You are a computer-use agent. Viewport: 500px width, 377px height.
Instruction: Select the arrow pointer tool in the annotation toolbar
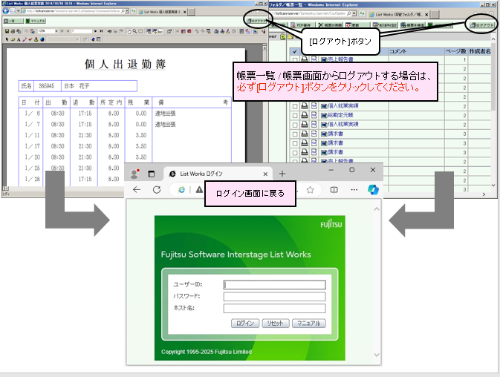pos(7,39)
